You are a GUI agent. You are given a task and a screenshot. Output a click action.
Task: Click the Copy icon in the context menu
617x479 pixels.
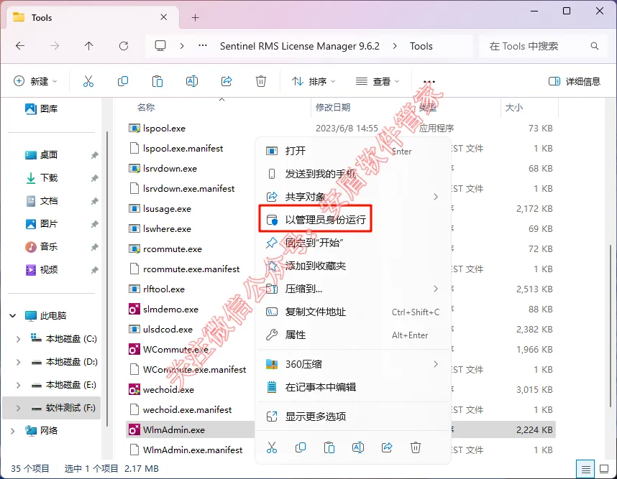(x=301, y=447)
